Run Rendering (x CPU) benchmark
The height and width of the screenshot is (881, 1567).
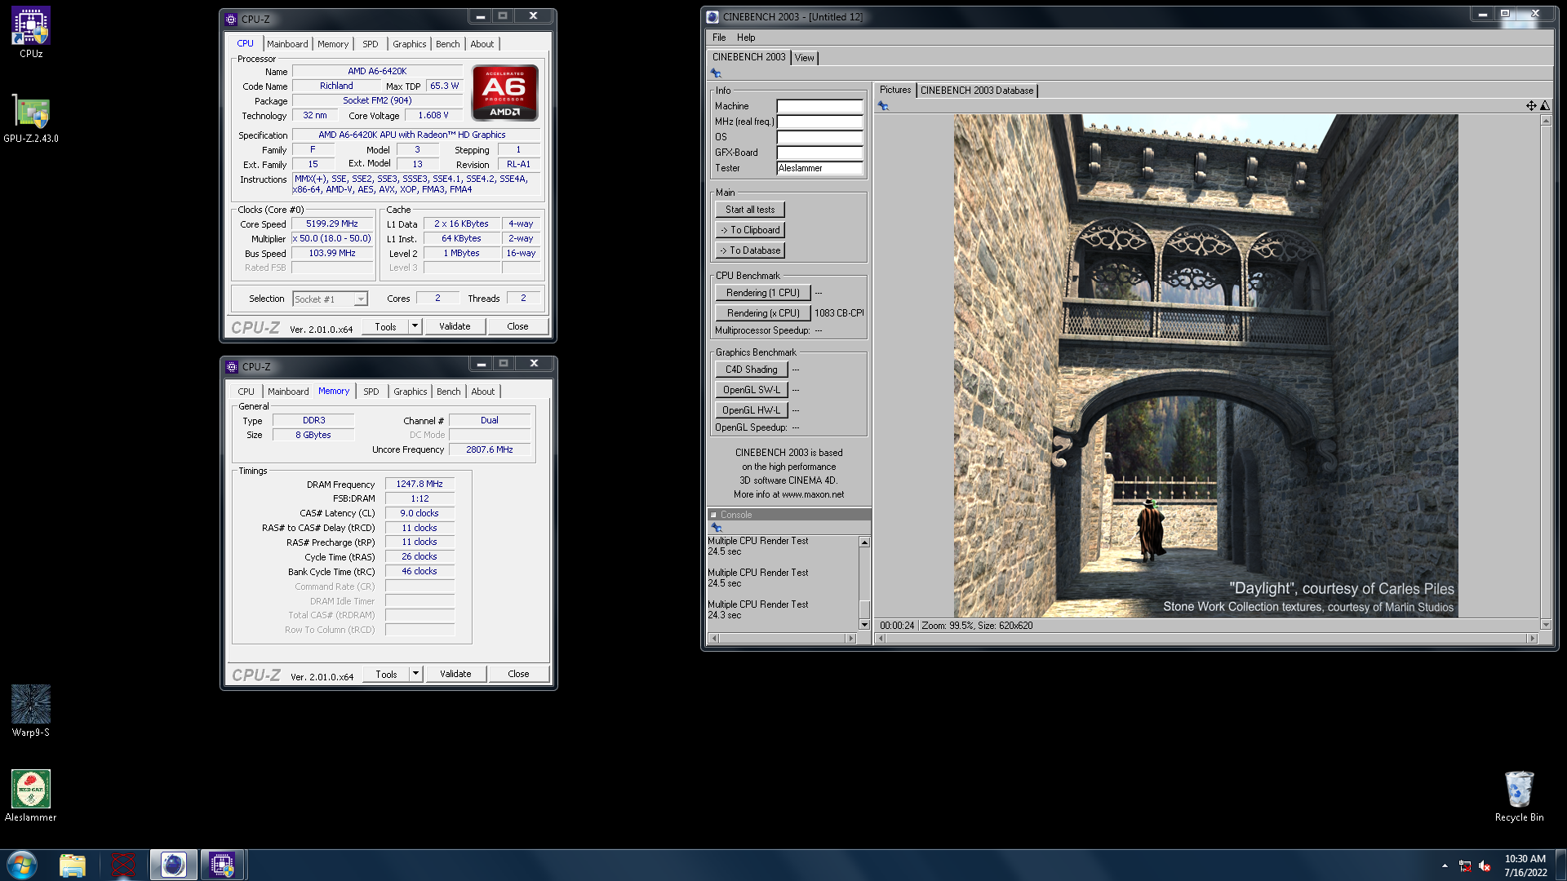762,313
